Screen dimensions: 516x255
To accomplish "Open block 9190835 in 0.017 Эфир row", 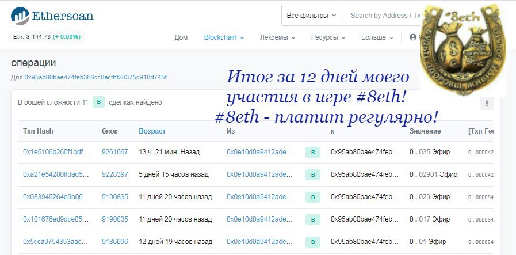I will [x=115, y=219].
